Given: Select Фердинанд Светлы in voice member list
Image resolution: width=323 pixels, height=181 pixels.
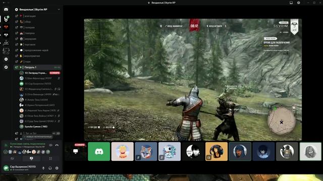Looking at the screenshot, I should [40, 89].
